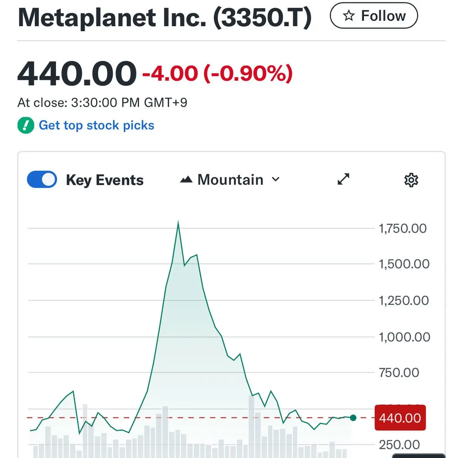Image resolution: width=463 pixels, height=458 pixels.
Task: Follow Metaplanet Inc. stock
Action: [x=373, y=16]
